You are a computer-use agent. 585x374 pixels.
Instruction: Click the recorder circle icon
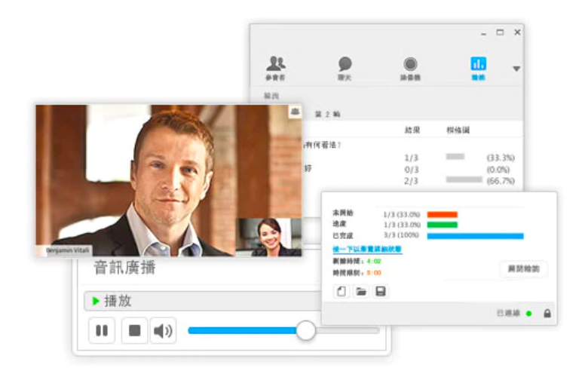[410, 64]
